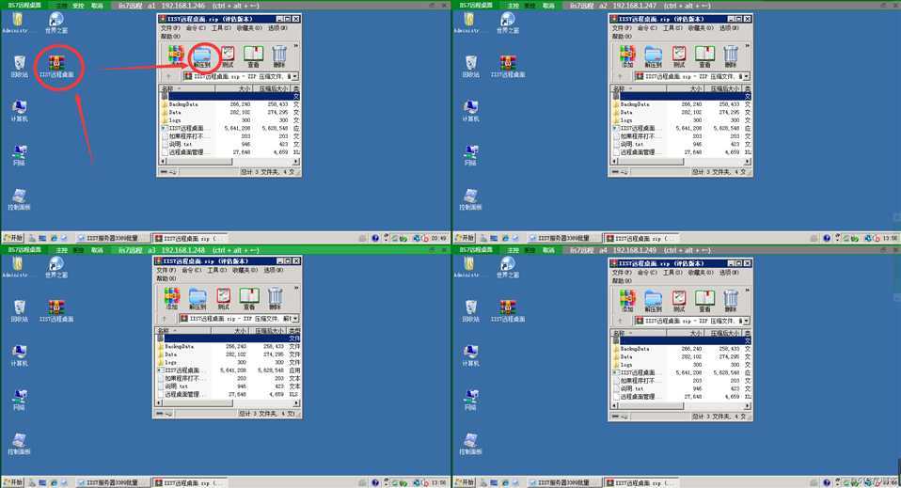Select the 远程桌面管理 file row in pane a2
Viewport: 901px width, 488px height.
(682, 152)
